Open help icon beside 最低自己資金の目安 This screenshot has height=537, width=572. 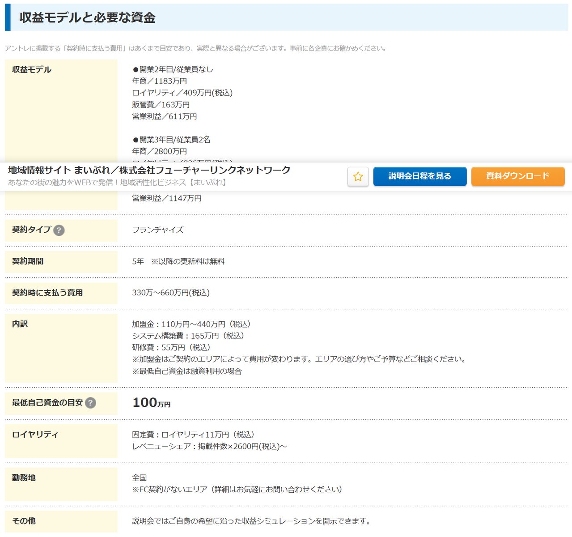click(x=90, y=403)
